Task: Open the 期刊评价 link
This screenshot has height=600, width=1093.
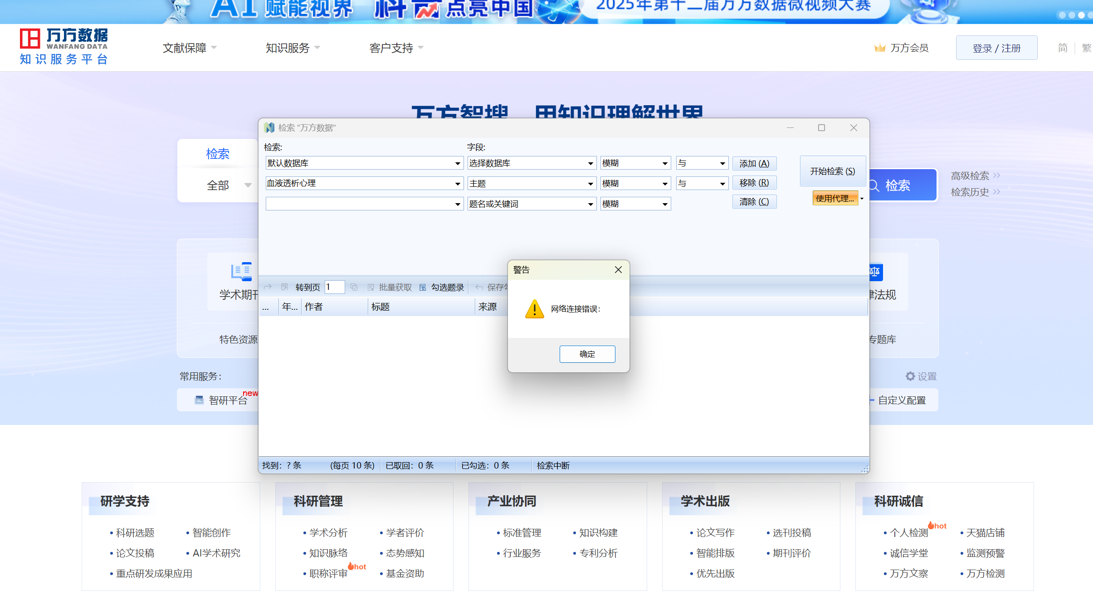Action: [x=792, y=553]
